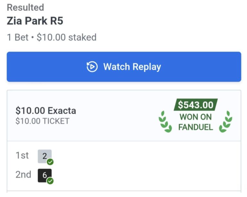Click the circular replay play icon

[92, 67]
